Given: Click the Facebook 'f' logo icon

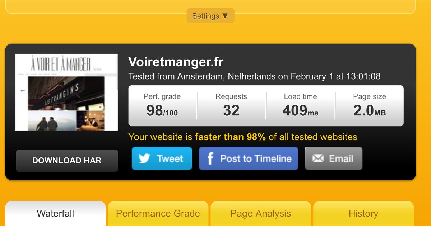Looking at the screenshot, I should (x=210, y=158).
